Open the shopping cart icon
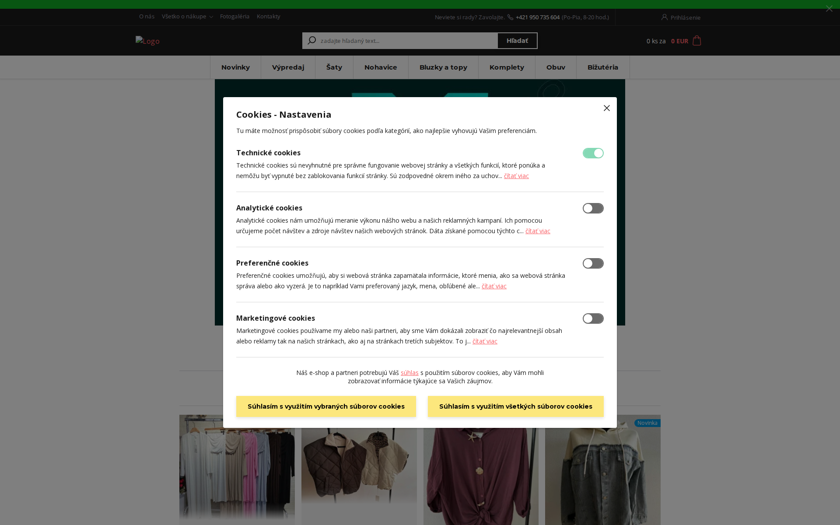Viewport: 840px width, 525px height. point(696,41)
